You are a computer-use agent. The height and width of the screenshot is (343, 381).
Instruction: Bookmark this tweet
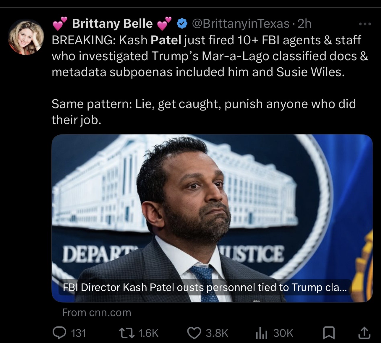pyautogui.click(x=329, y=333)
